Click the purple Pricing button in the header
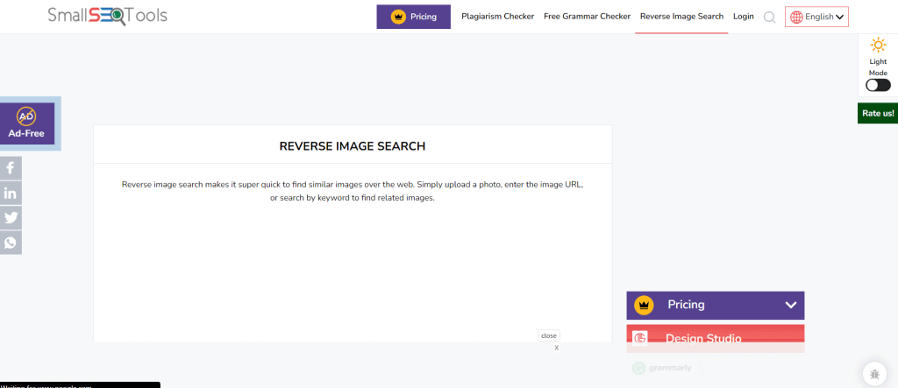This screenshot has width=898, height=388. pyautogui.click(x=414, y=17)
